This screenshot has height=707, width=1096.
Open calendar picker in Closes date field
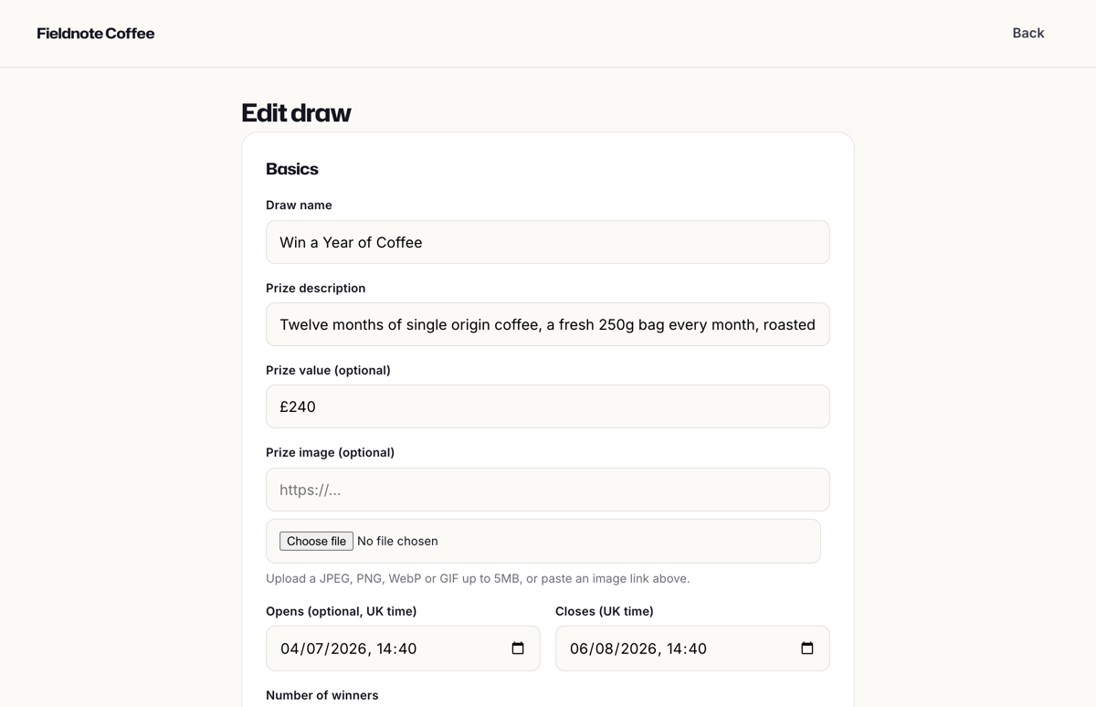pos(807,649)
